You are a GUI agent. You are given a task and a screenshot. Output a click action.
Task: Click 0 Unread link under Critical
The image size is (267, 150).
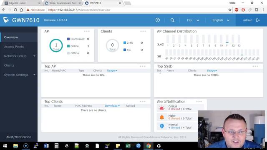pos(174,109)
